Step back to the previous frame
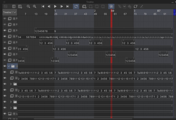The width and height of the screenshot is (176, 120). pyautogui.click(x=49, y=7)
